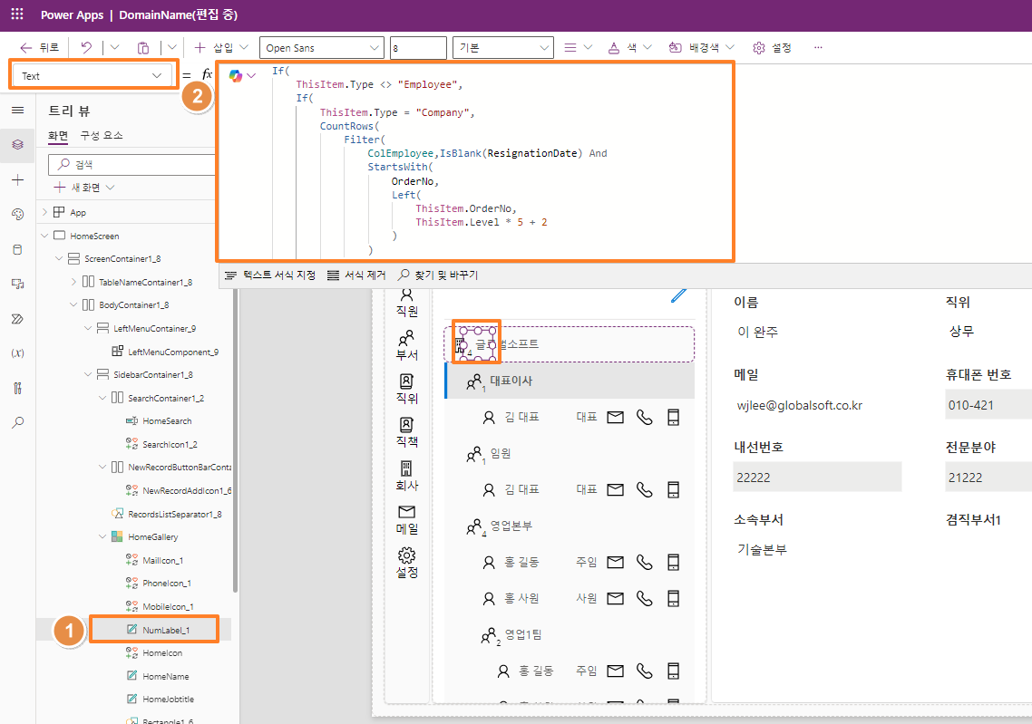The height and width of the screenshot is (724, 1032).
Task: Open the undo options dropdown arrow
Action: point(114,47)
